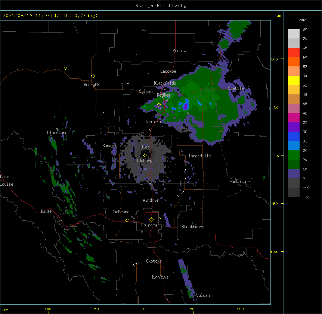Select the yellow diamond marker just below RedDeer
The image size is (322, 314).
159,105
